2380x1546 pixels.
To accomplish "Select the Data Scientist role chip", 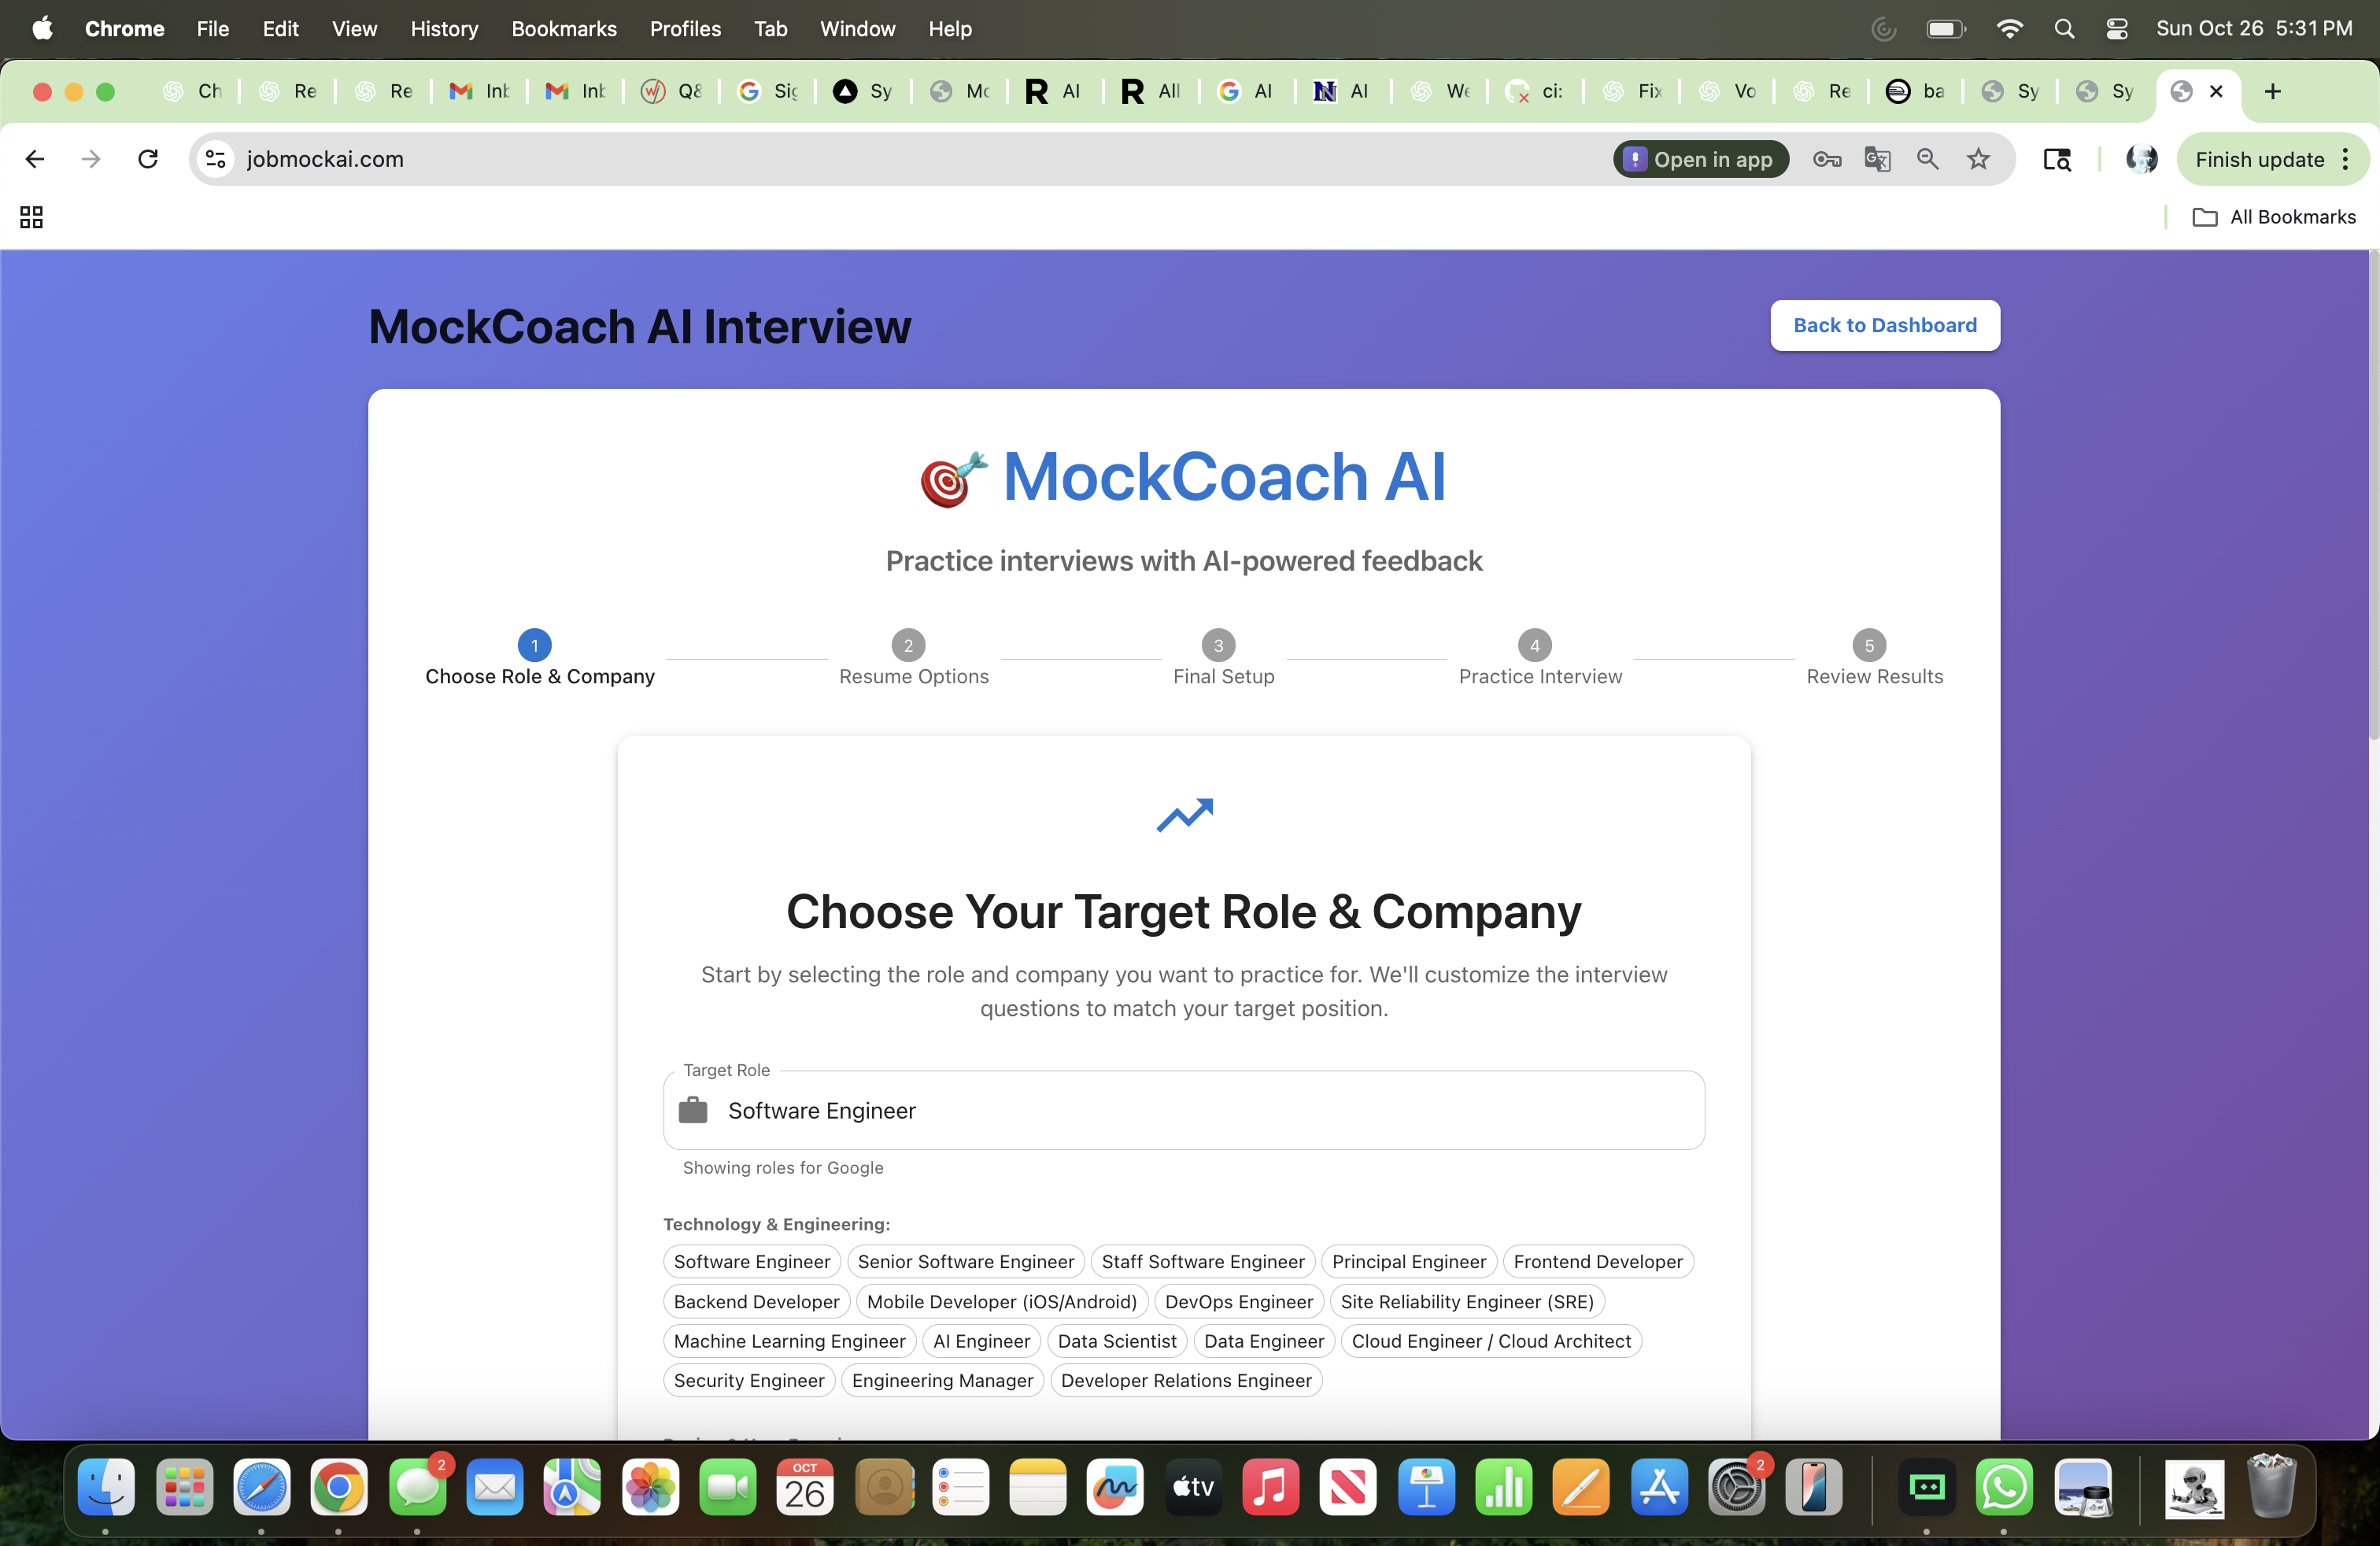I will coord(1117,1341).
